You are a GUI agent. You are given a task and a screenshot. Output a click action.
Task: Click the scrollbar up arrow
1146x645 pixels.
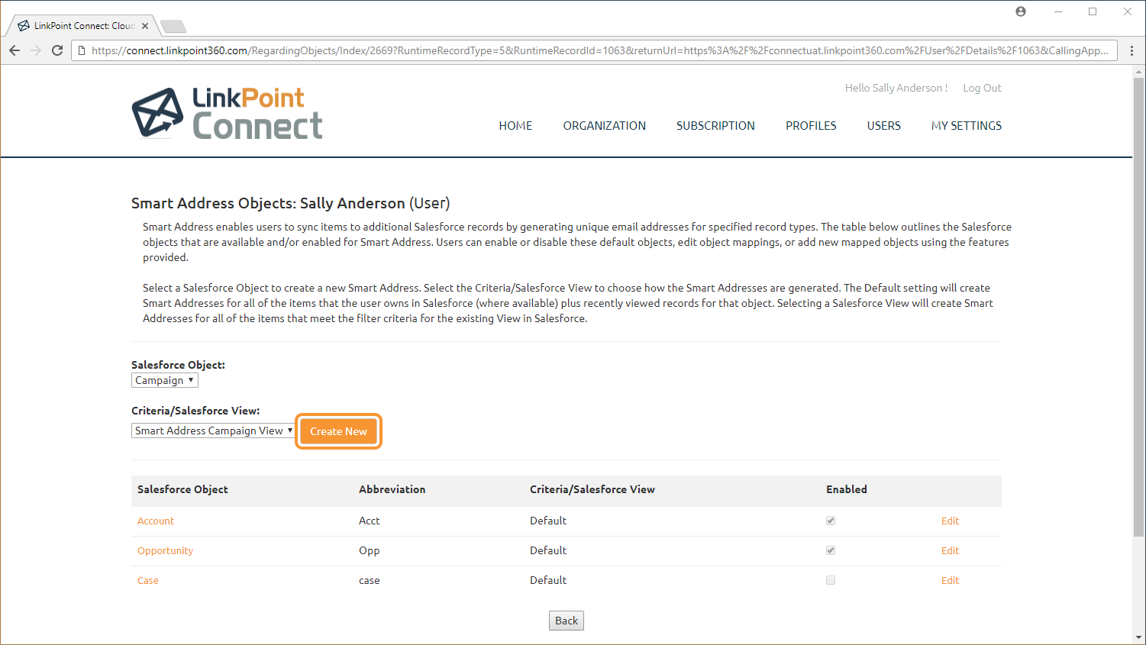tap(1138, 72)
